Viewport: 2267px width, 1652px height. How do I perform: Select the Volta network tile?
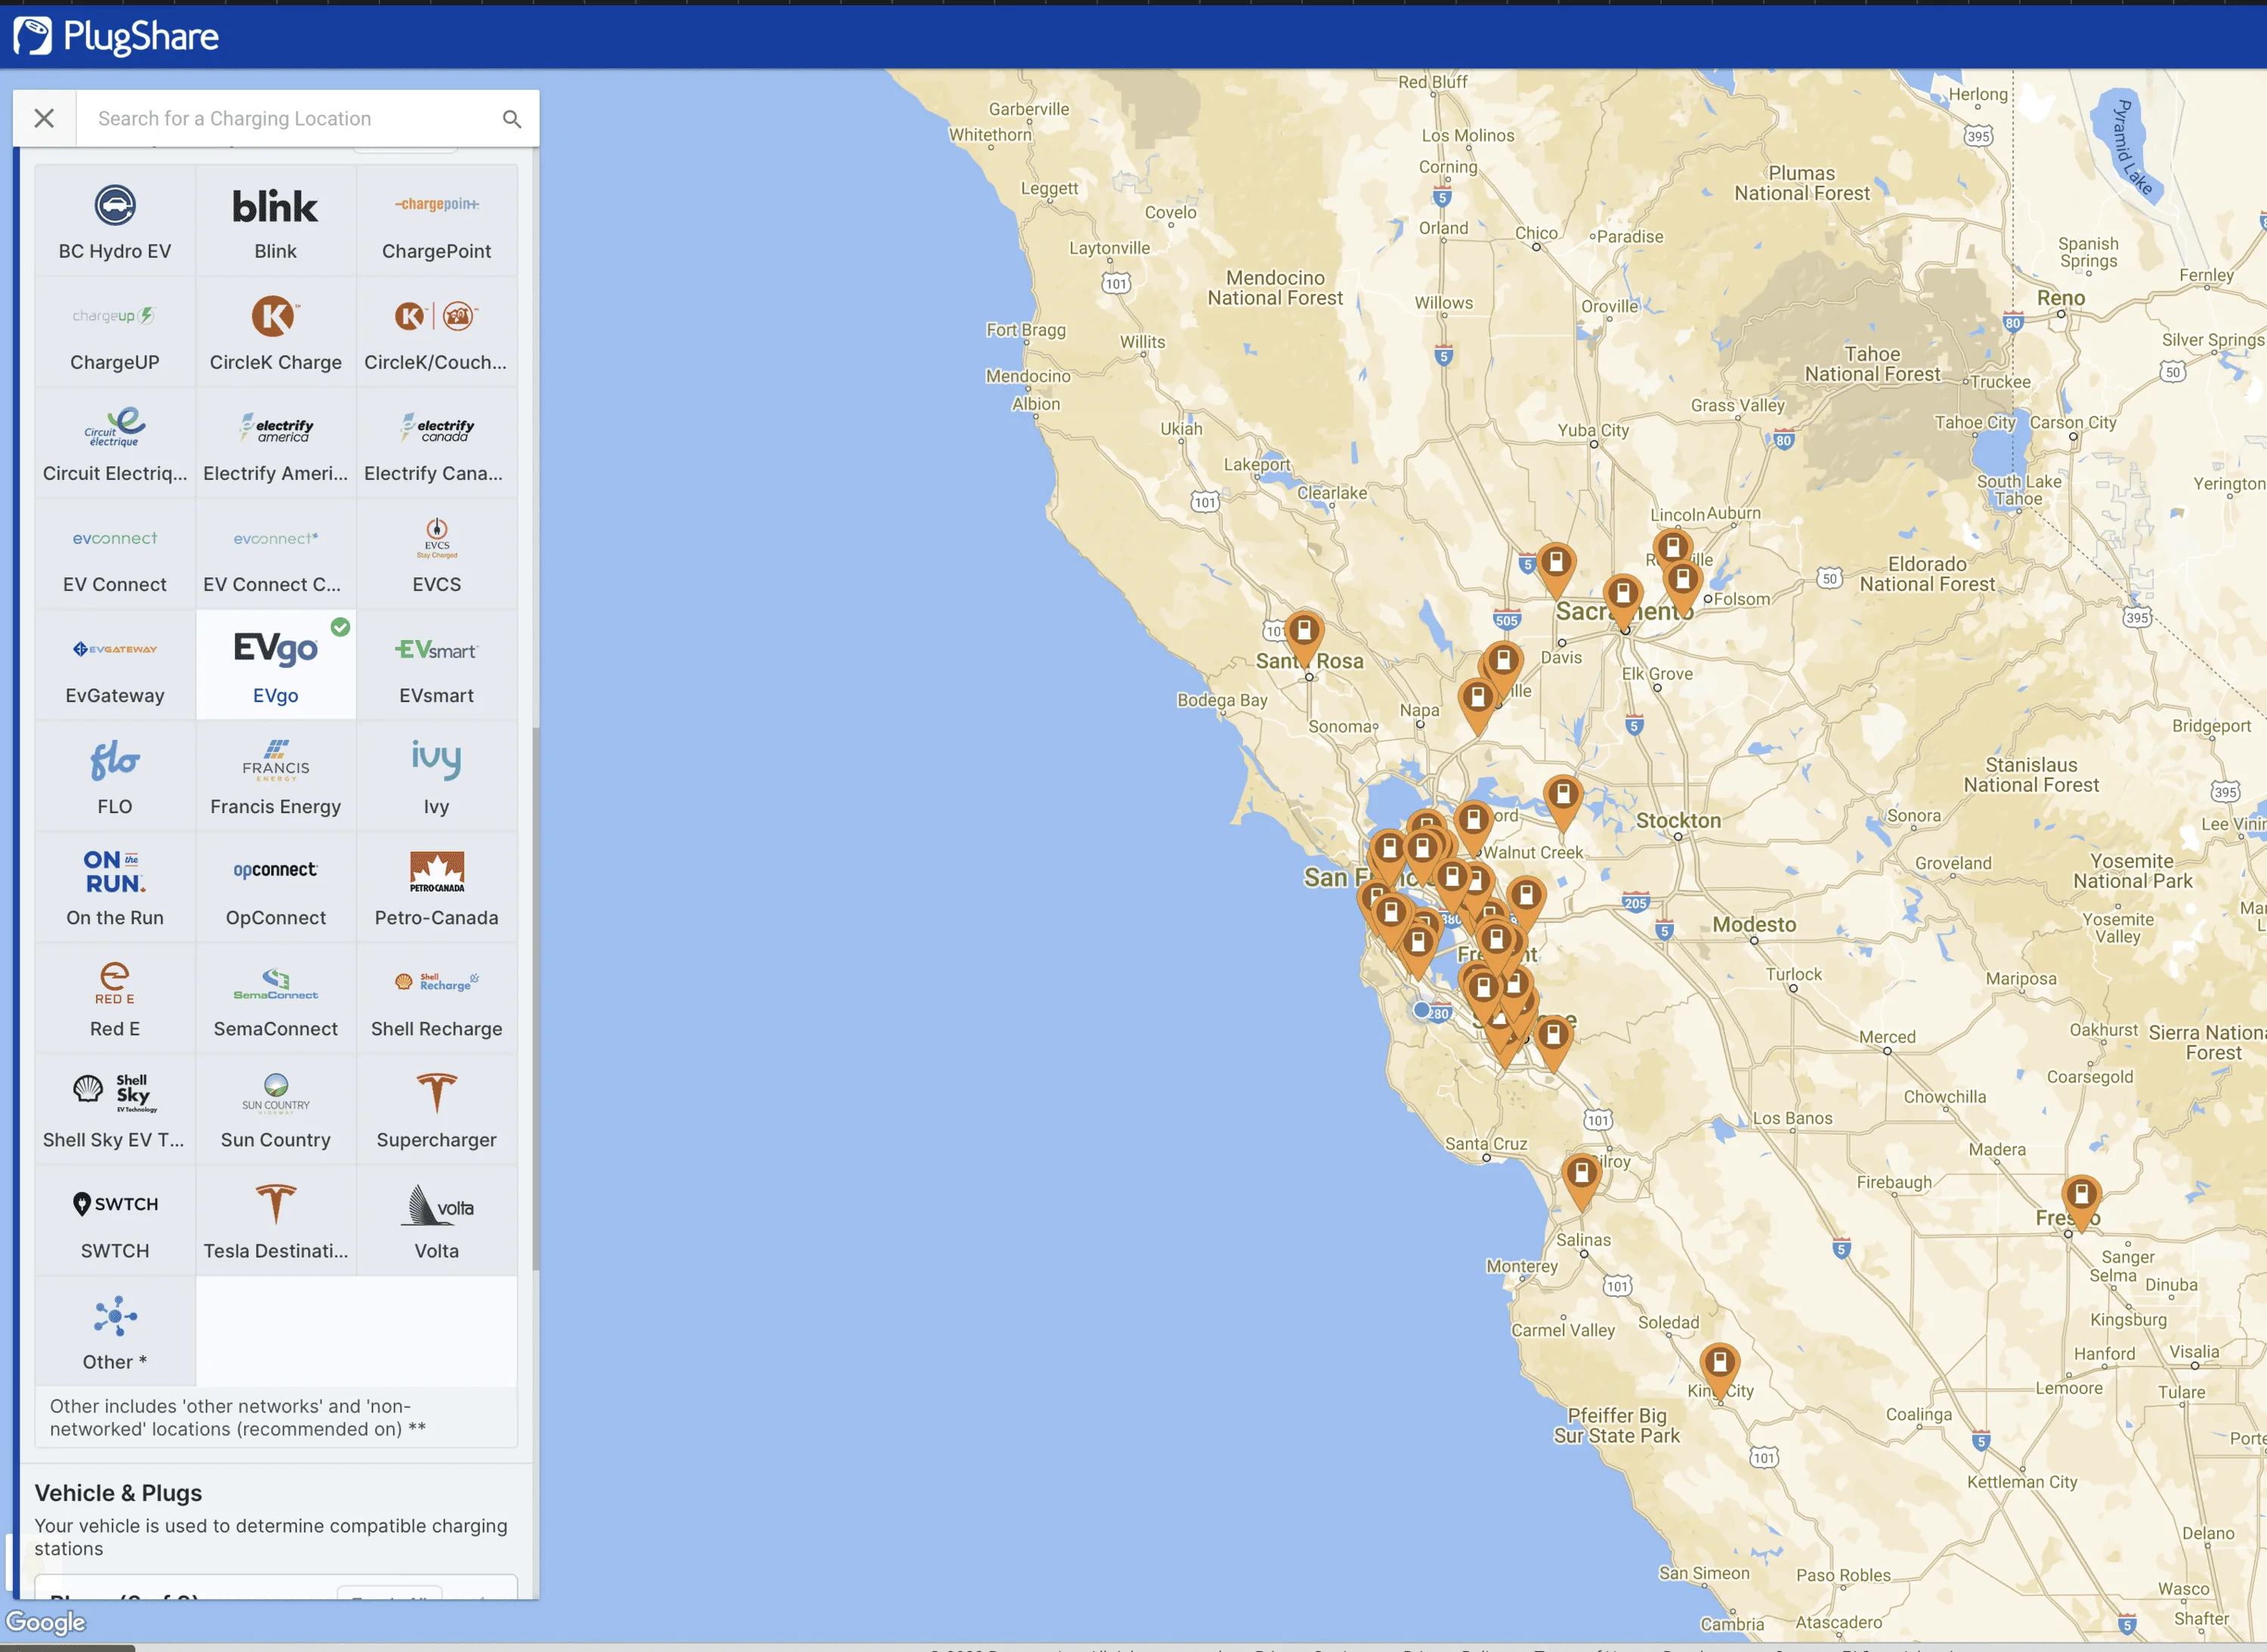436,1220
